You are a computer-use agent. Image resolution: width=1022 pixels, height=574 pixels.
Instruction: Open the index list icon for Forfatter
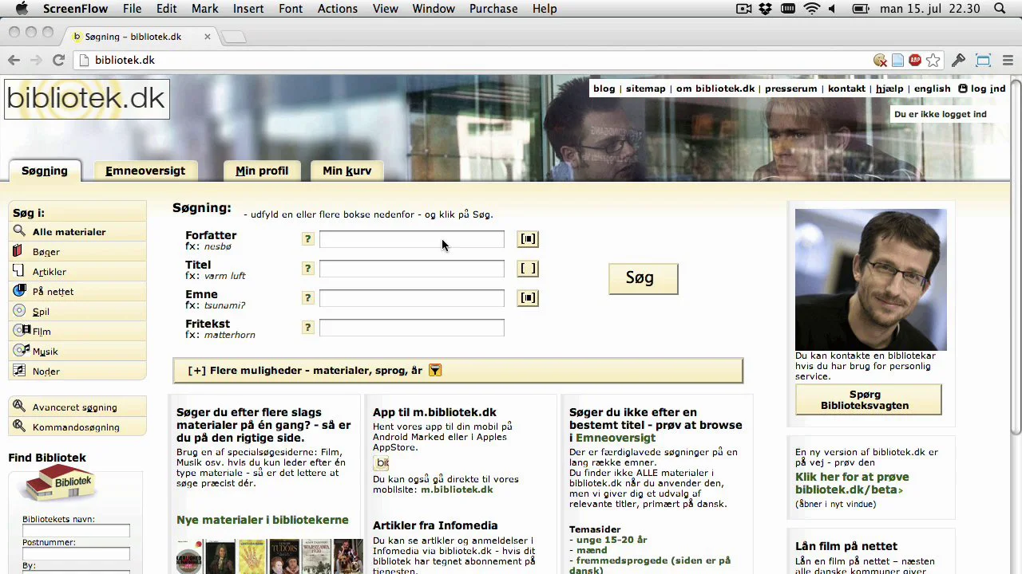[x=528, y=238]
